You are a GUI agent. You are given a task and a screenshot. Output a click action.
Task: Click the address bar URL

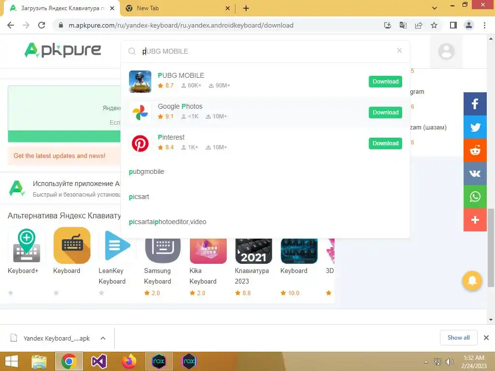pos(181,25)
